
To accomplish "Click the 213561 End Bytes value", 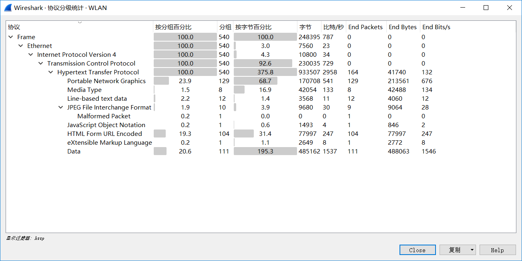I will pos(399,81).
